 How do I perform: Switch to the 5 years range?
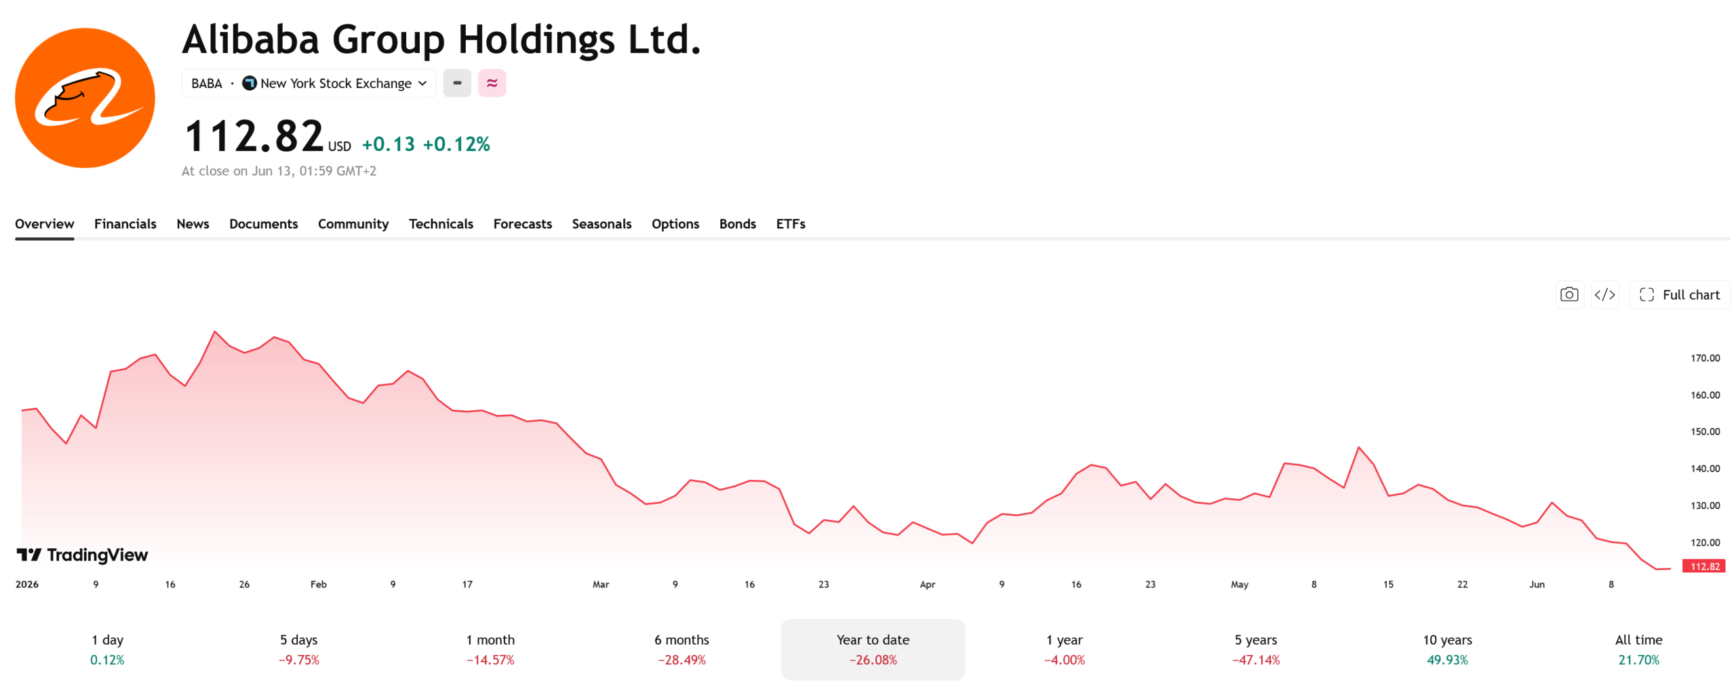[x=1256, y=649]
